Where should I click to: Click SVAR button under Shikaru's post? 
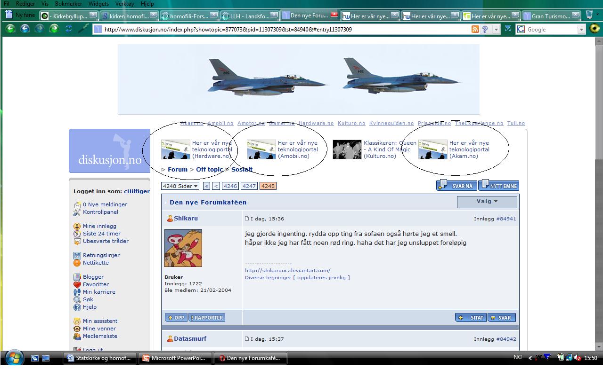click(501, 318)
